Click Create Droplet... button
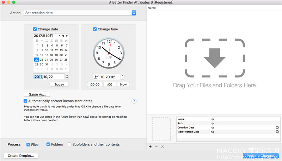This screenshot has height=161, width=282. [x=21, y=156]
